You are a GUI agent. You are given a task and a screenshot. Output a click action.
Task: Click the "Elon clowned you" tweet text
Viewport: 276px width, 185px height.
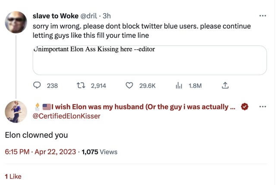click(36, 134)
